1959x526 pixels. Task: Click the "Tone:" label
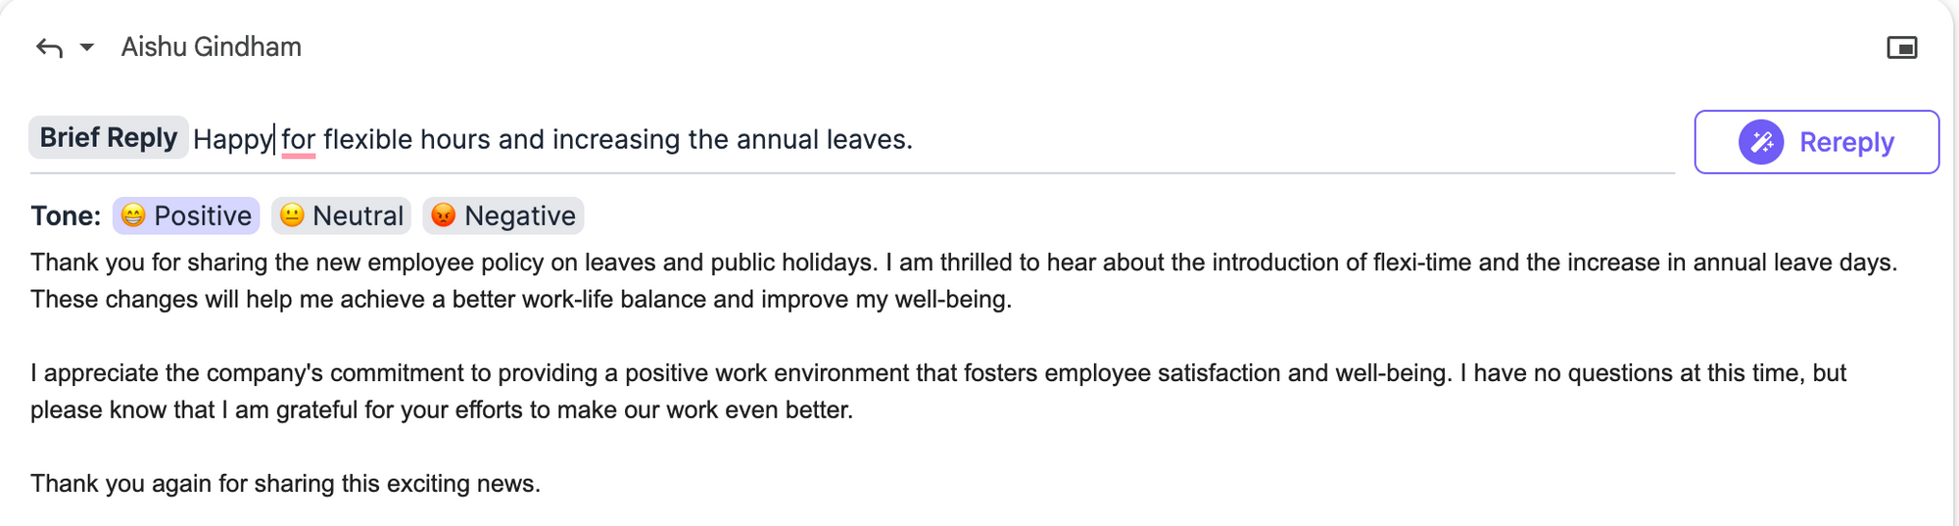[x=66, y=215]
